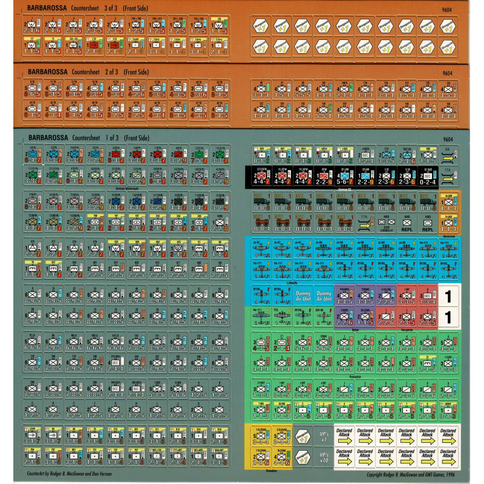Click white 1 marker beside Hungarian SEC counter

[448, 296]
